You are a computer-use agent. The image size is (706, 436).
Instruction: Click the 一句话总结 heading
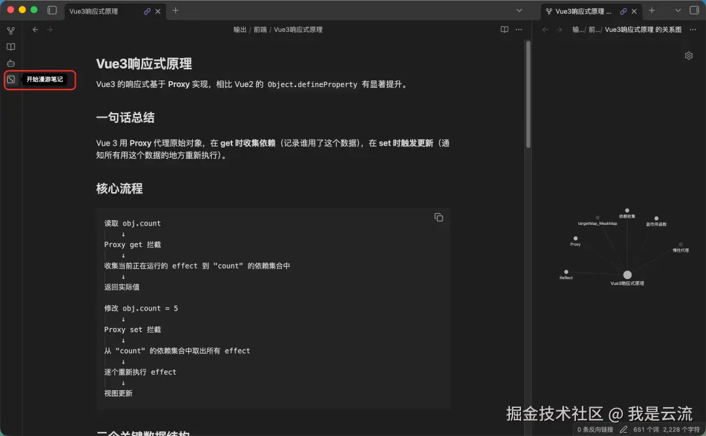[x=125, y=118]
